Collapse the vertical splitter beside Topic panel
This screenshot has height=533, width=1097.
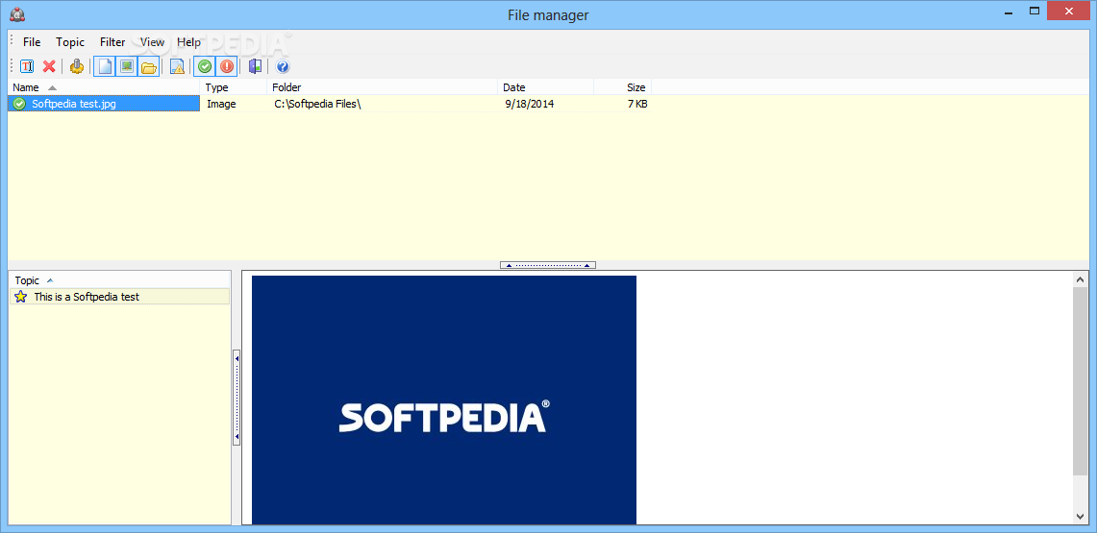237,398
